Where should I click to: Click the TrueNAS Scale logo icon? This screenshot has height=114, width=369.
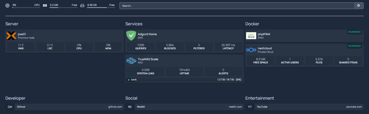pyautogui.click(x=131, y=61)
